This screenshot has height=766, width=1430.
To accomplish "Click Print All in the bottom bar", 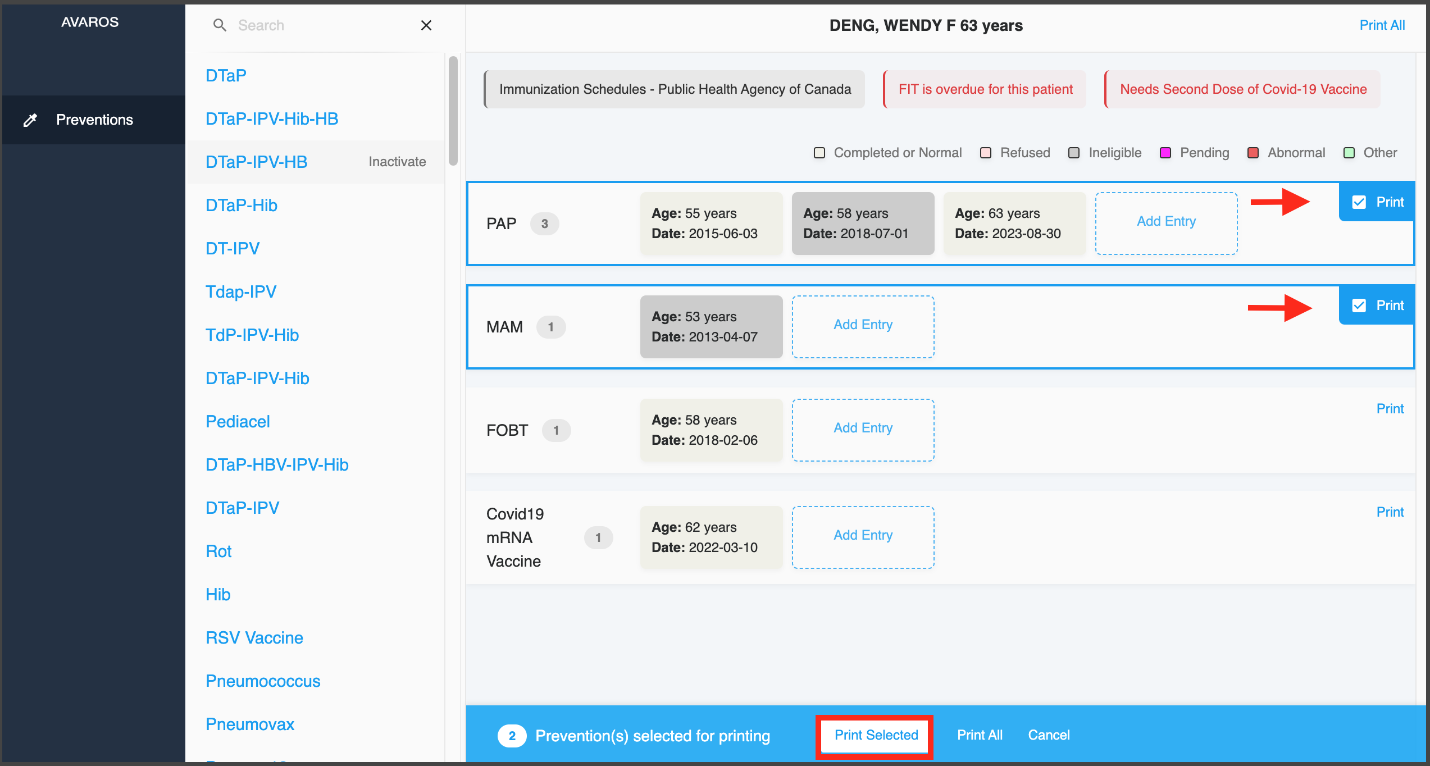I will (980, 735).
